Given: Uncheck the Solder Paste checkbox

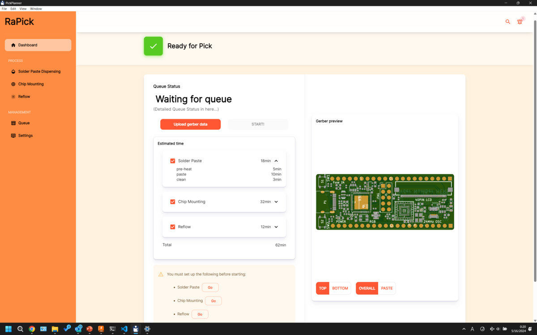Looking at the screenshot, I should [173, 161].
